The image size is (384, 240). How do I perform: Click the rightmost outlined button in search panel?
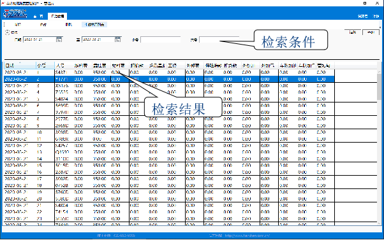click(x=371, y=32)
